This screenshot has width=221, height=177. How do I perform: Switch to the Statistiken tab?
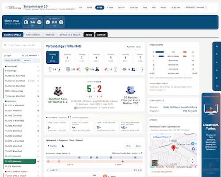click(x=33, y=35)
